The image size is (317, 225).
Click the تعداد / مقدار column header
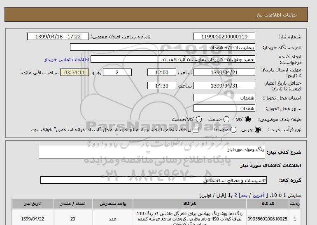pos(73,204)
